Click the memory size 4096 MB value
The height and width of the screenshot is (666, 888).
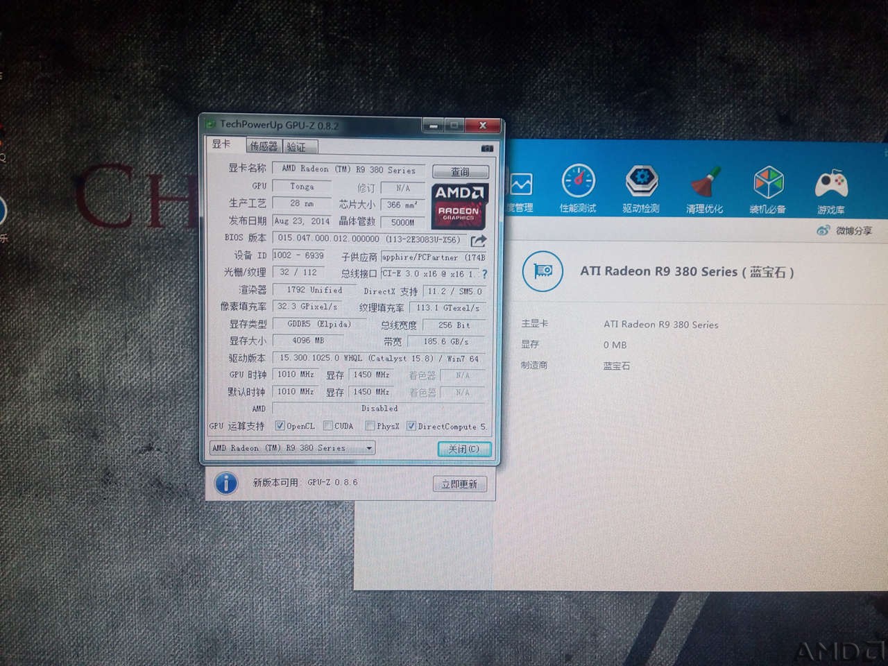[x=308, y=340]
